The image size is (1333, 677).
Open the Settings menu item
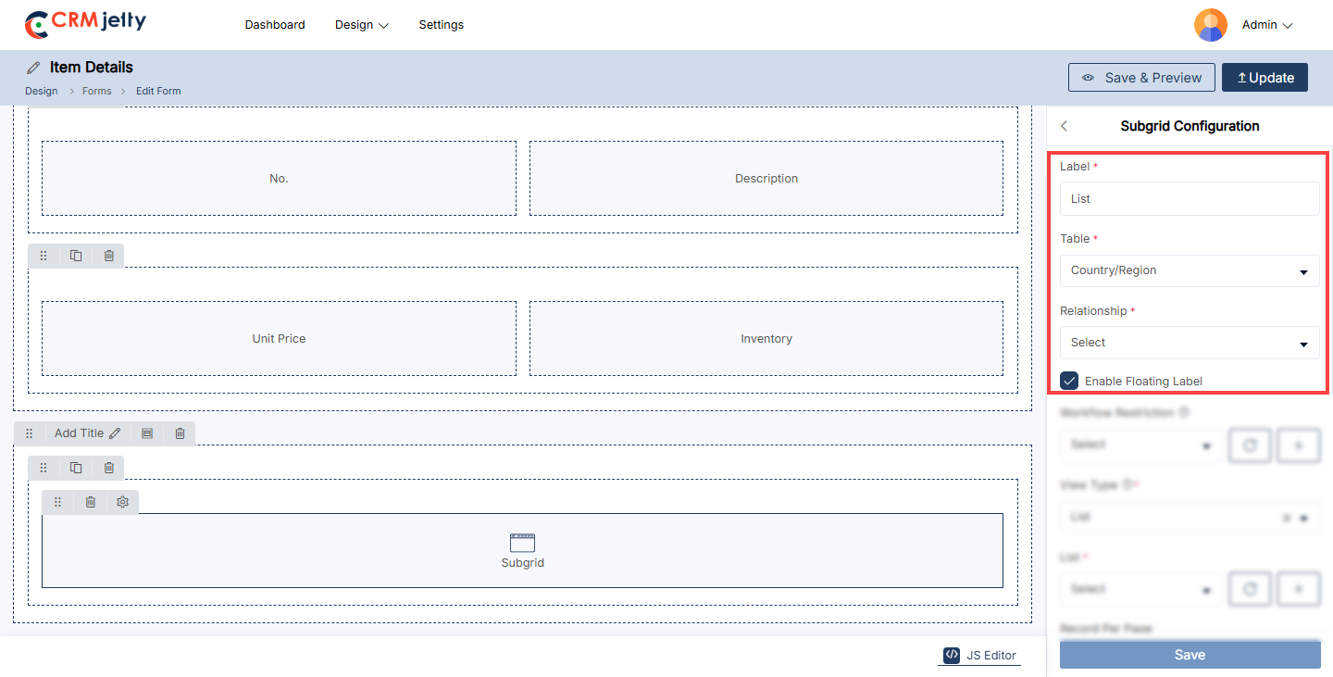tap(442, 25)
